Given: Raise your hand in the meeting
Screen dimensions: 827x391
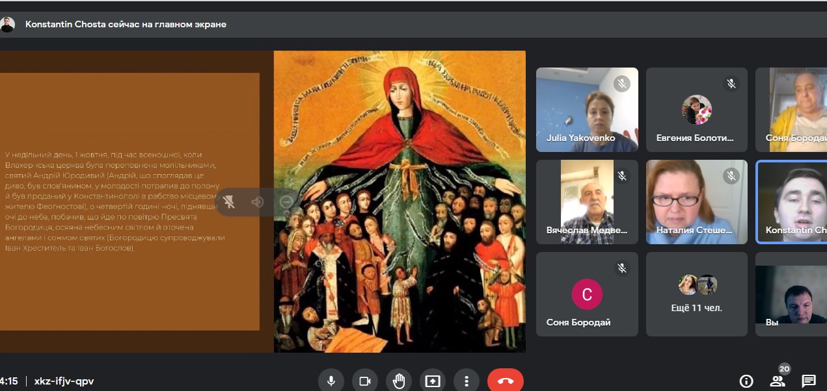Looking at the screenshot, I should point(399,381).
